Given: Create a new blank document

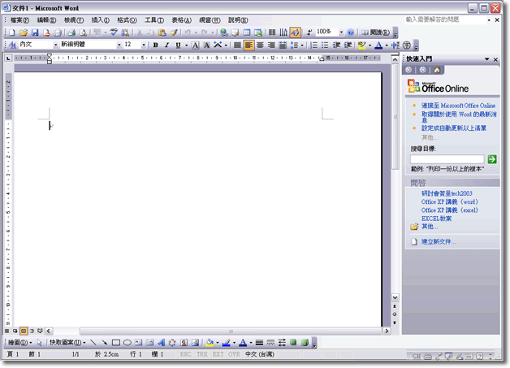Looking at the screenshot, I should coord(12,32).
